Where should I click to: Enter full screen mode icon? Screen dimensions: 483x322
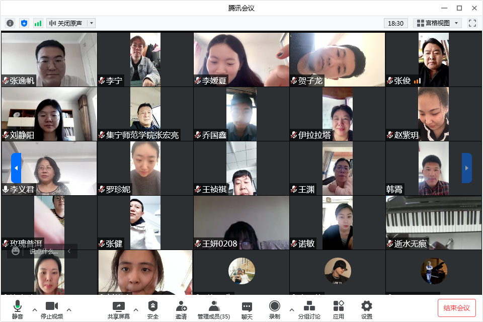(x=472, y=23)
